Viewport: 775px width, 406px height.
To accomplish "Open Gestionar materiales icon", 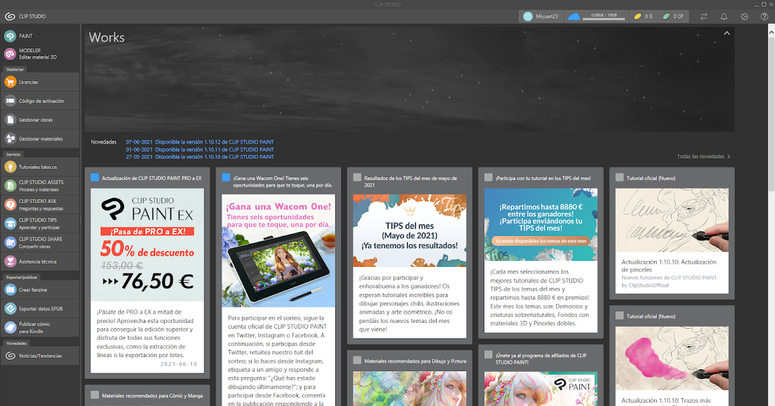I will click(10, 139).
